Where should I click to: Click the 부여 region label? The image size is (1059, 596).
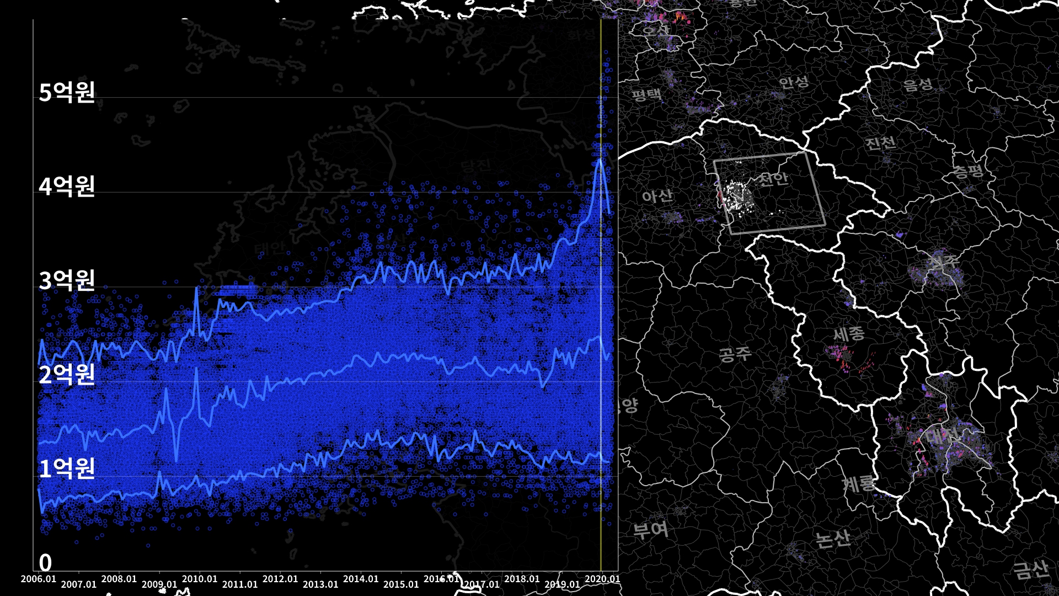coord(651,530)
